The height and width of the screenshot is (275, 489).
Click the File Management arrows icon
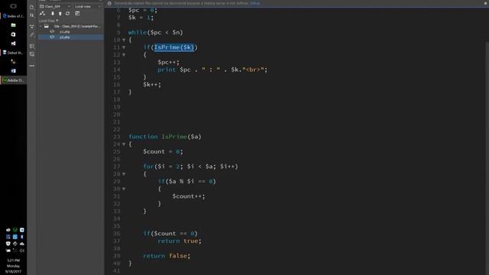click(x=32, y=15)
